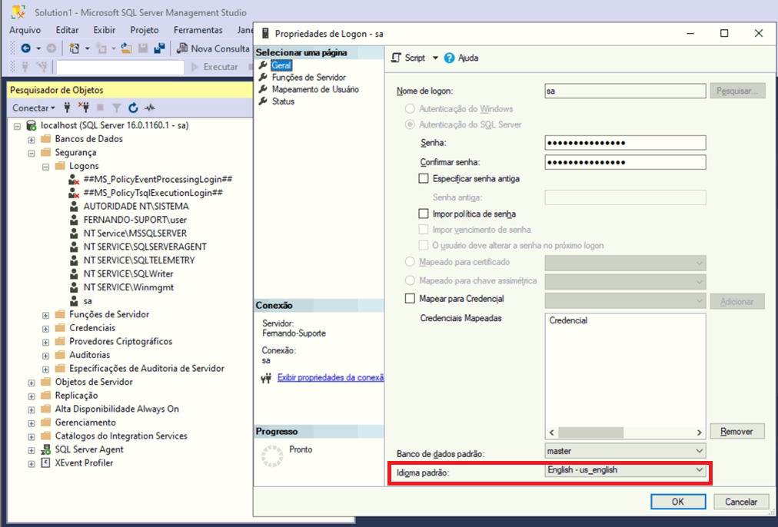Toggle the Mapear para Credencial checkbox
Image resolution: width=778 pixels, height=527 pixels.
pyautogui.click(x=409, y=298)
